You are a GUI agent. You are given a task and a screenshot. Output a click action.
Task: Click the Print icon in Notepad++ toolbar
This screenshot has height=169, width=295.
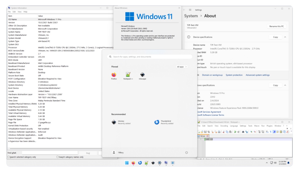(x=219, y=132)
